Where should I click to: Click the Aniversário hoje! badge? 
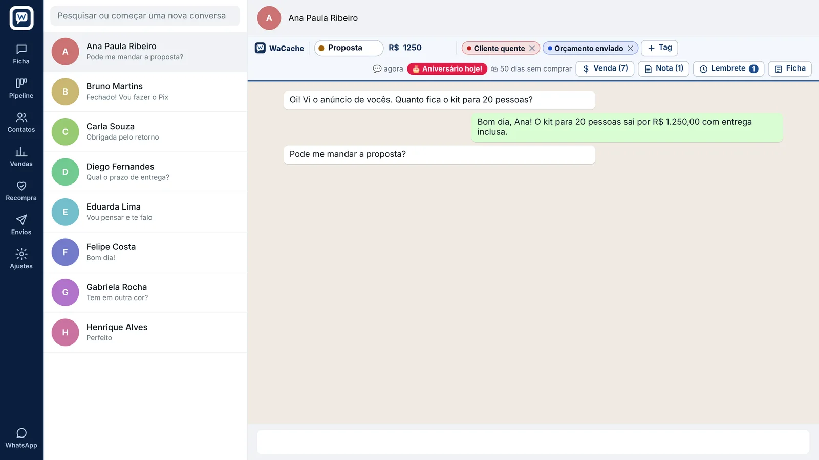(447, 68)
